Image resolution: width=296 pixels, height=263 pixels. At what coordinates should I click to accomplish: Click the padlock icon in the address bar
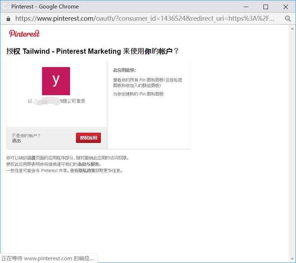[8, 19]
